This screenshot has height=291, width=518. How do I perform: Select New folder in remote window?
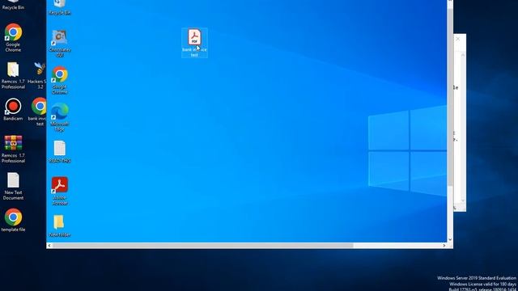point(60,226)
